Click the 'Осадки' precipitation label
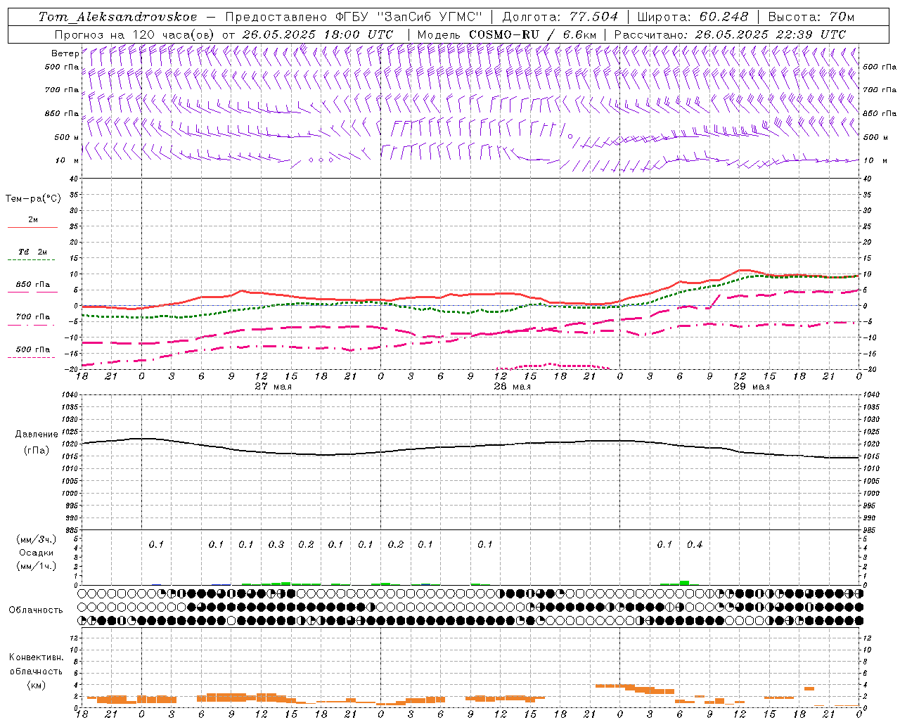Image resolution: width=900 pixels, height=720 pixels. [37, 553]
